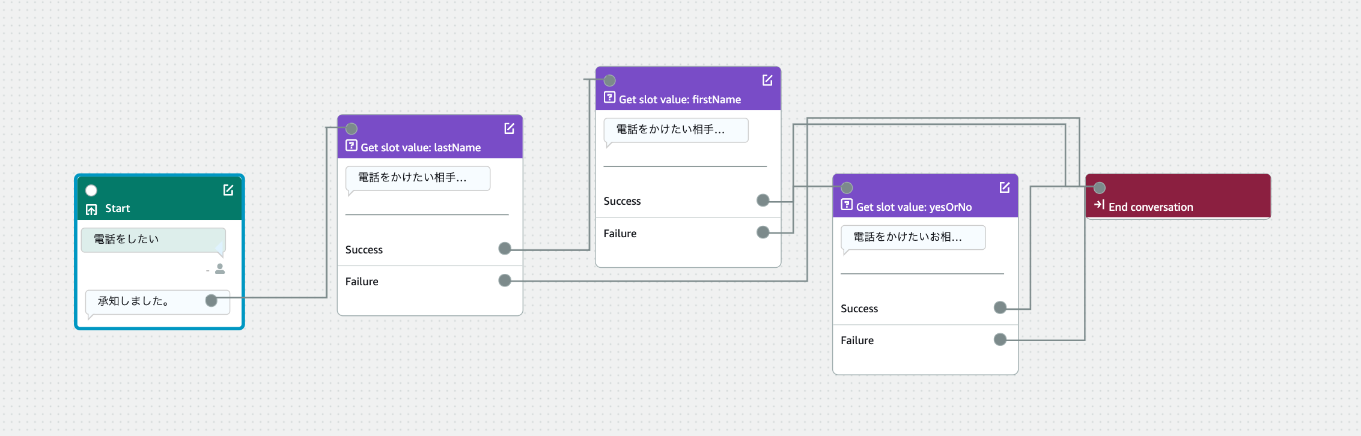Click Failure label in yesOrNo block
The height and width of the screenshot is (436, 1361).
click(x=857, y=341)
